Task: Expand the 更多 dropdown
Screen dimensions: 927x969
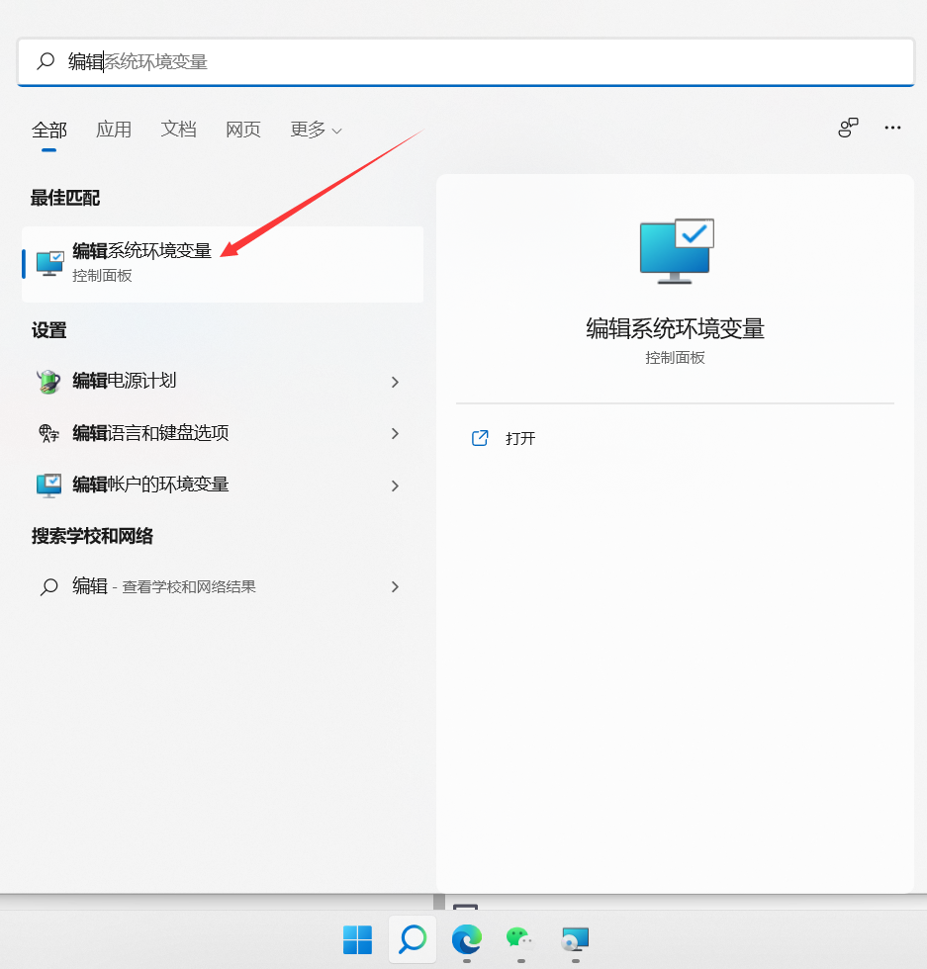Action: [316, 130]
